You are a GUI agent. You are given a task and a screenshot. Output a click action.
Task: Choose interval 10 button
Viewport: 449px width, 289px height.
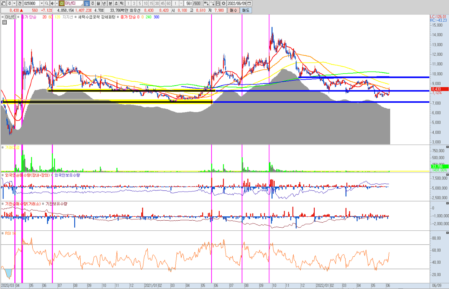(x=146, y=3)
